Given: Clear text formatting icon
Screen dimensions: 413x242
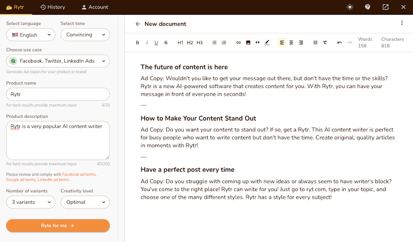Looking at the screenshot, I should click(x=325, y=43).
